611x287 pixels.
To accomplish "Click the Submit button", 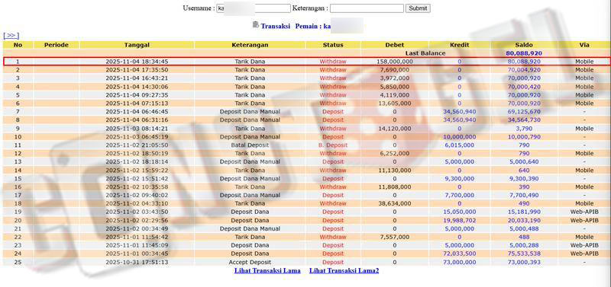I will [x=418, y=8].
